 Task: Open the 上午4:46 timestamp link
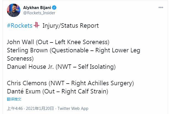(15, 109)
